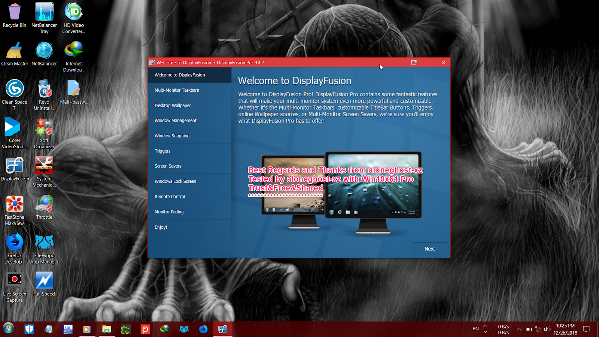Show hidden system tray icons
The height and width of the screenshot is (337, 599).
click(519, 329)
